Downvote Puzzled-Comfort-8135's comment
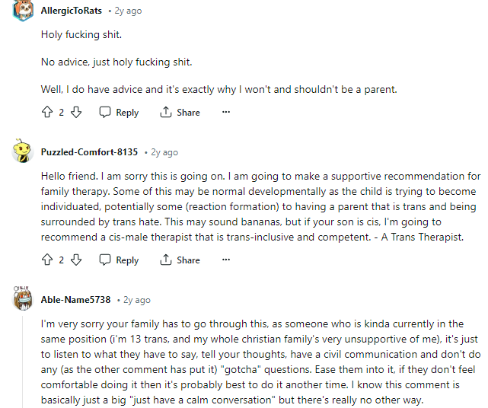The image size is (488, 408). [76, 260]
